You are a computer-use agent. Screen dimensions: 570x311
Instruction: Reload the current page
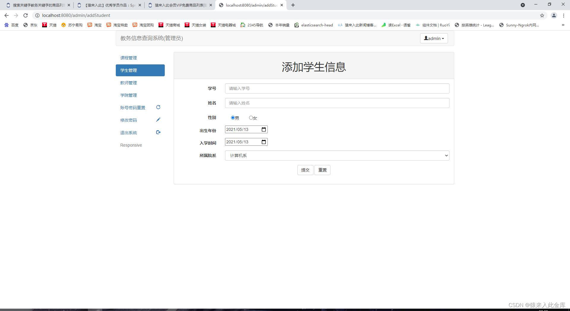pos(26,15)
